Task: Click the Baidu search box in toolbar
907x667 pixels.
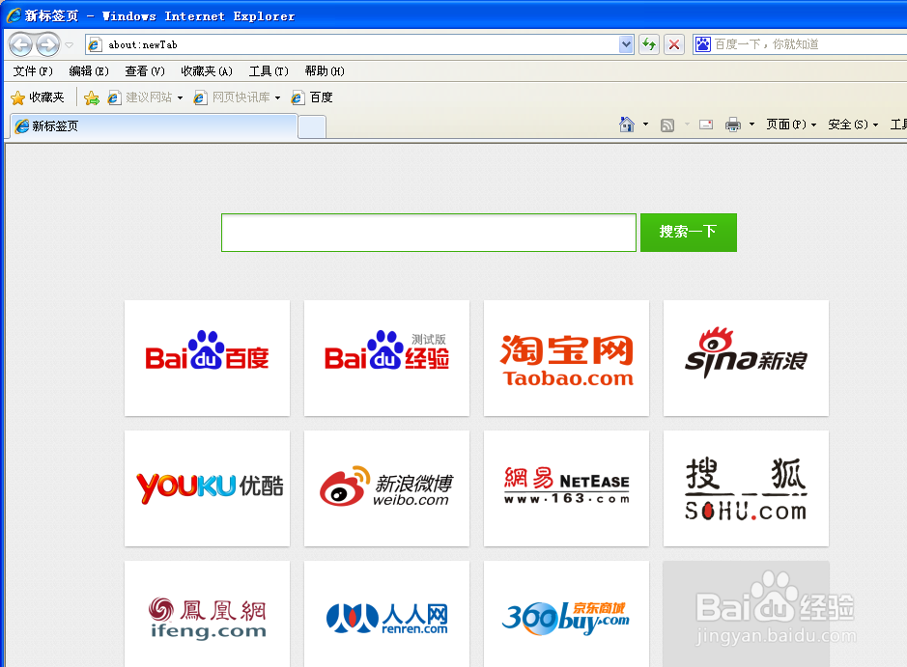Action: point(809,44)
